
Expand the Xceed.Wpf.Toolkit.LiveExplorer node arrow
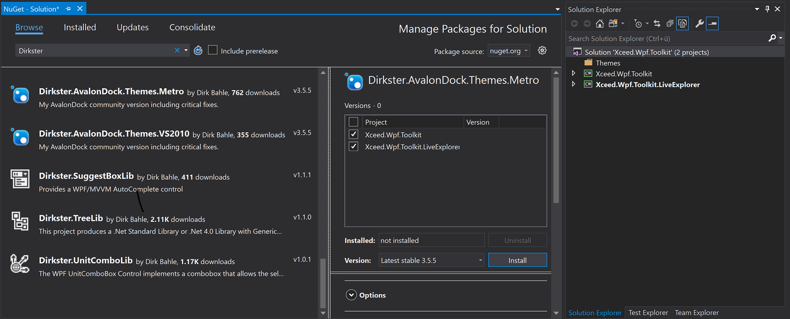574,84
